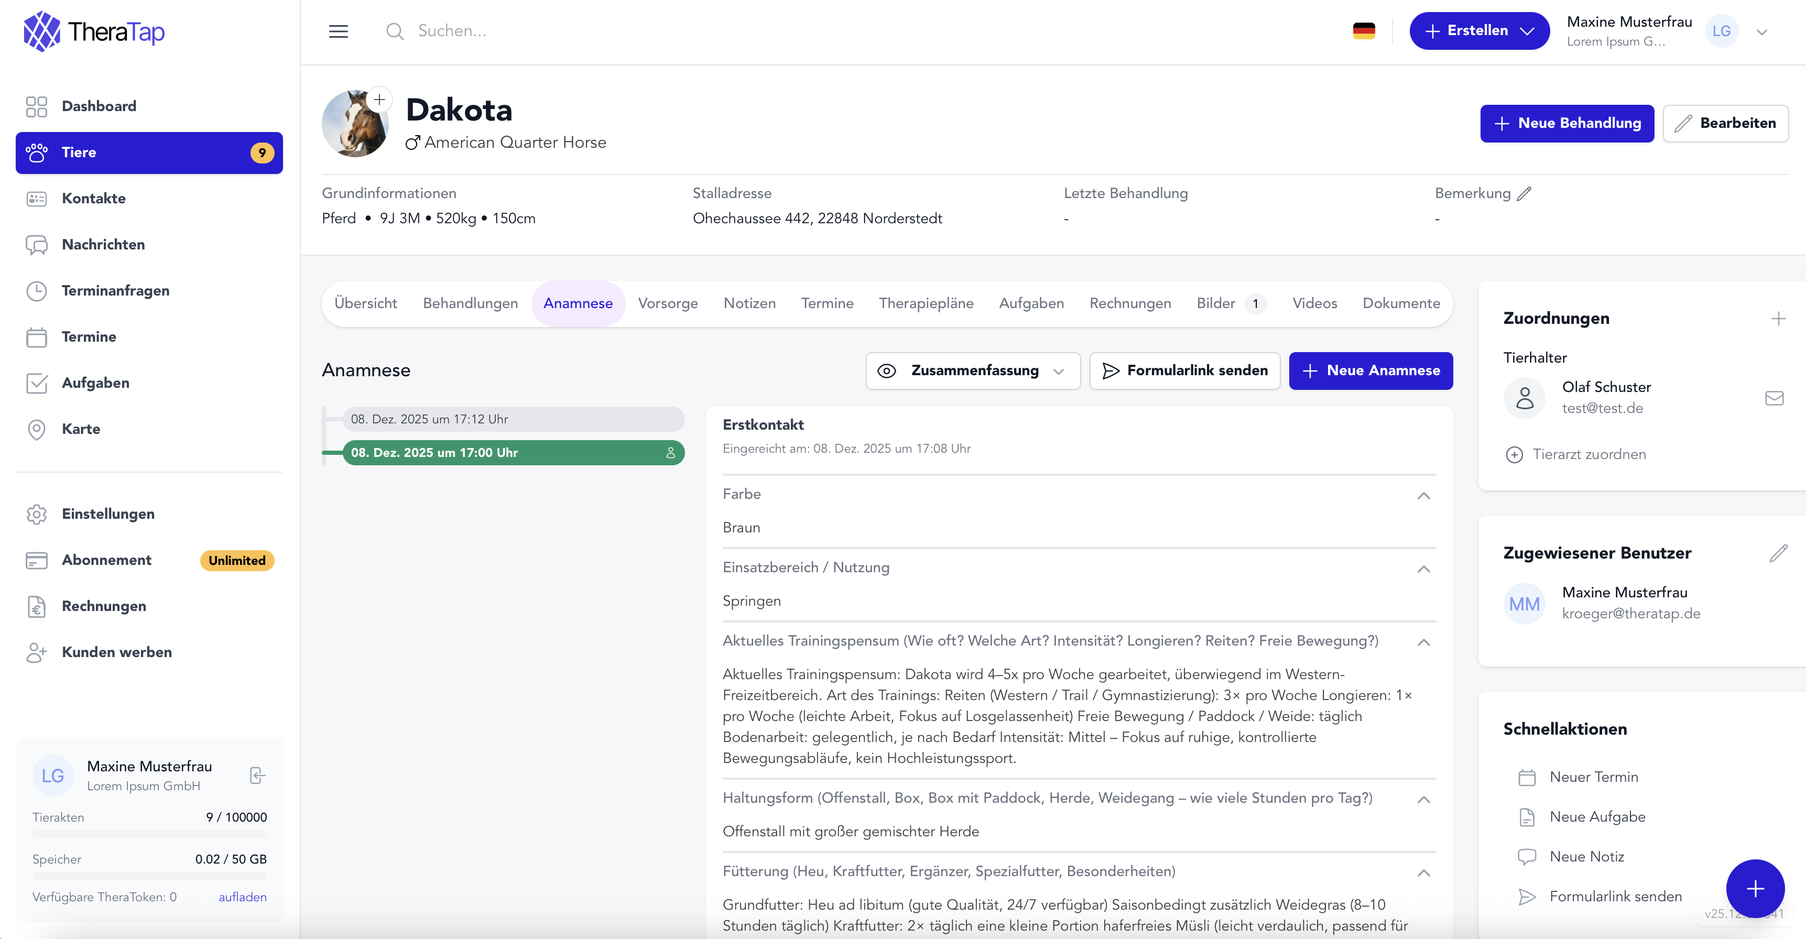Collapse the Farbe section

[x=1423, y=495]
